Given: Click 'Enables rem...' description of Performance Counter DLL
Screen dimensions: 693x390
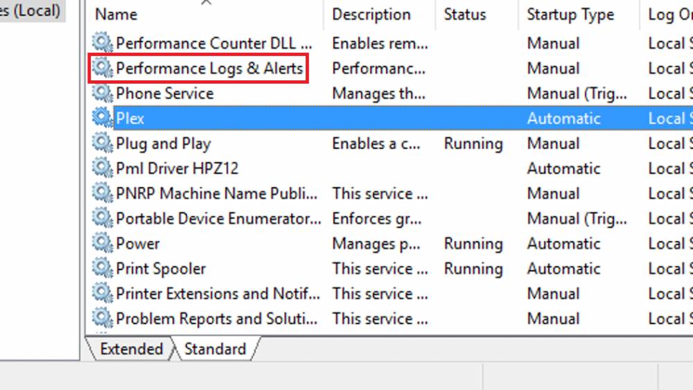Looking at the screenshot, I should point(380,43).
